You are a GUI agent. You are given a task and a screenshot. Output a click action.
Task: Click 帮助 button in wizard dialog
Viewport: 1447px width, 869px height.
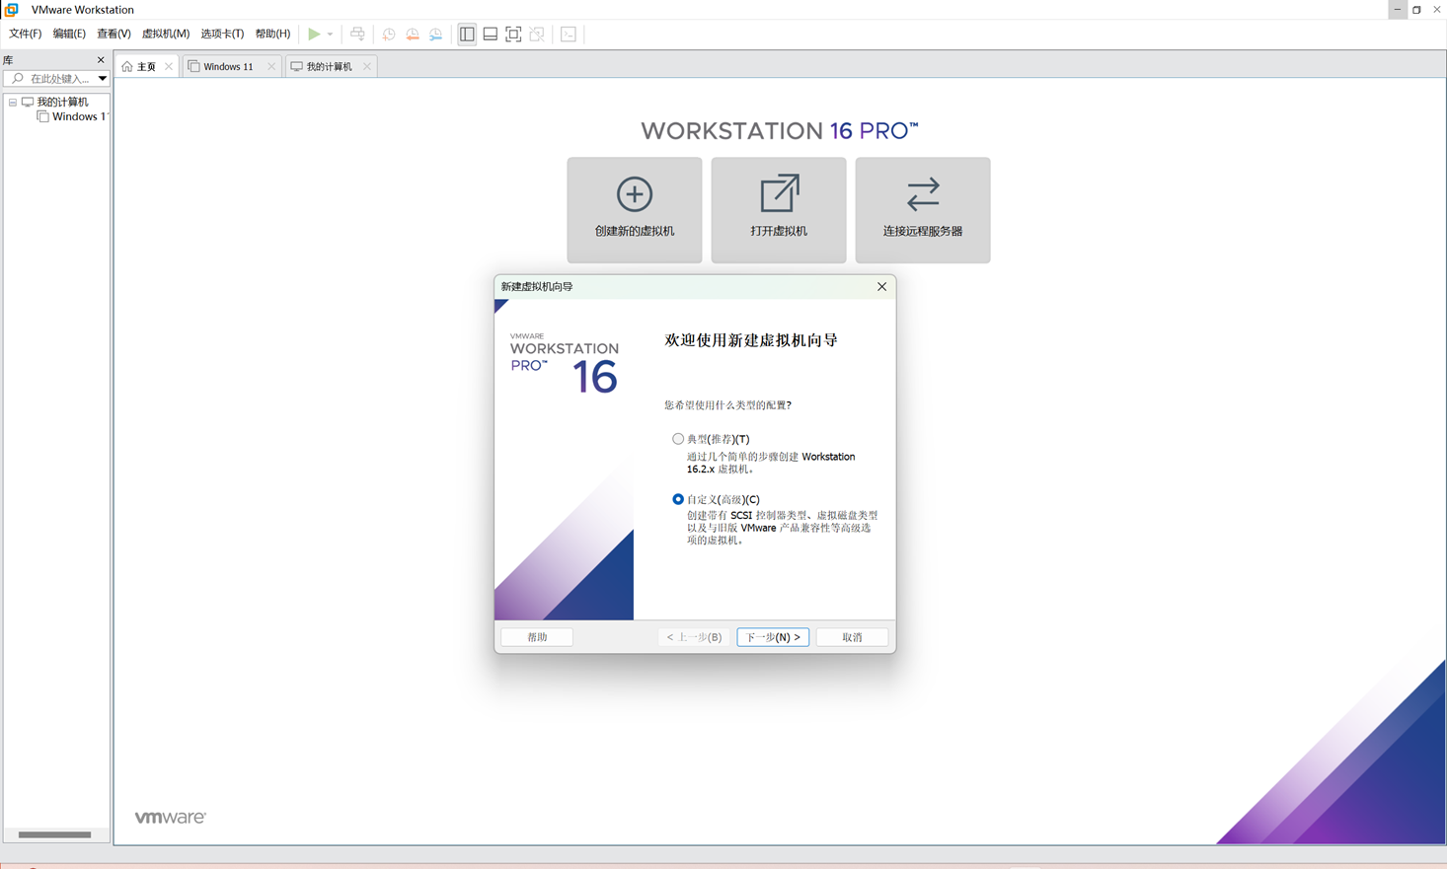(x=537, y=637)
